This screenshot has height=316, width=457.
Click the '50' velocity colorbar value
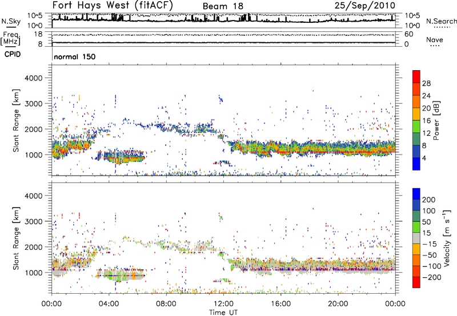pyautogui.click(x=426, y=222)
